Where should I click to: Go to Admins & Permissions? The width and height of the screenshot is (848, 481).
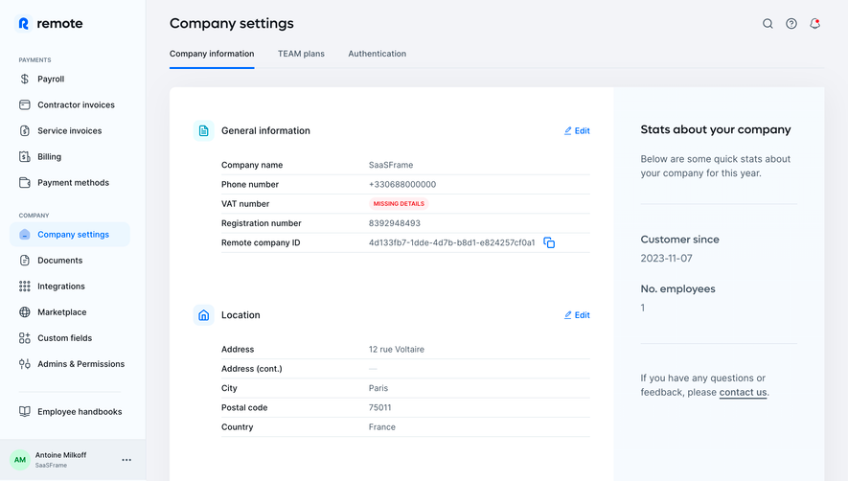click(81, 364)
